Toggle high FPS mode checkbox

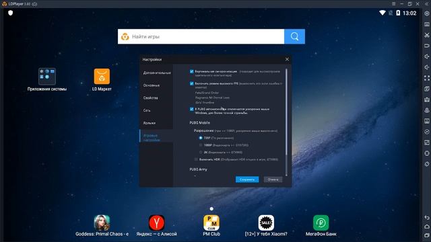click(x=191, y=83)
